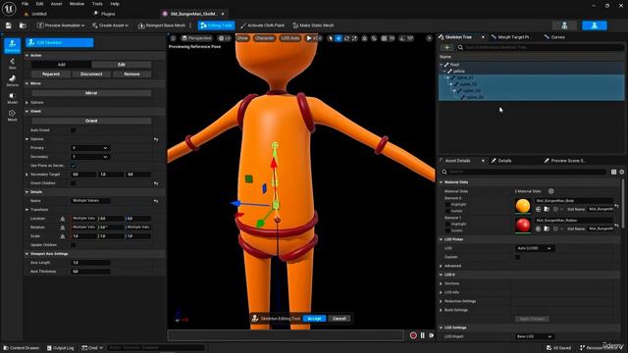Click the step forward playback control
This screenshot has width=628, height=353.
coord(432,335)
